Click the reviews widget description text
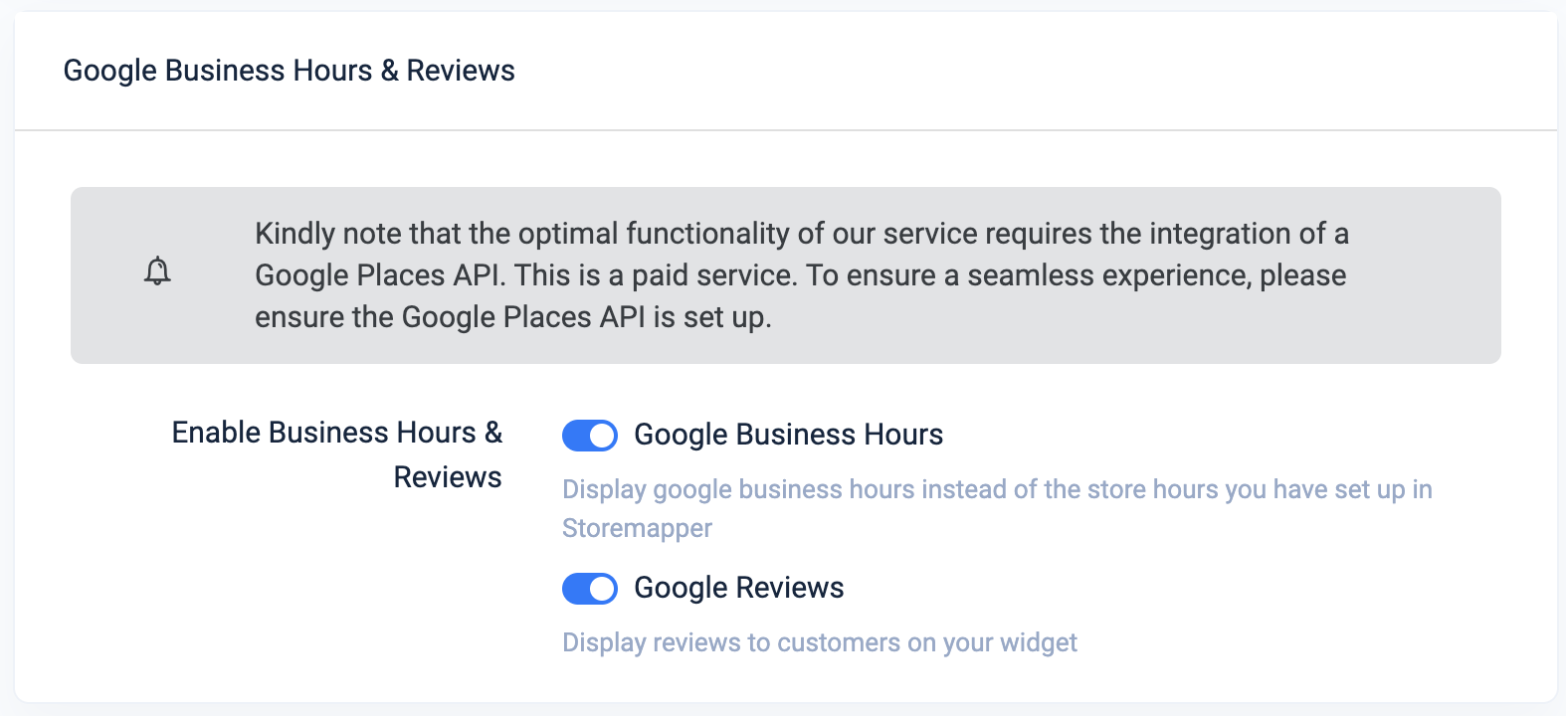 pyautogui.click(x=819, y=642)
